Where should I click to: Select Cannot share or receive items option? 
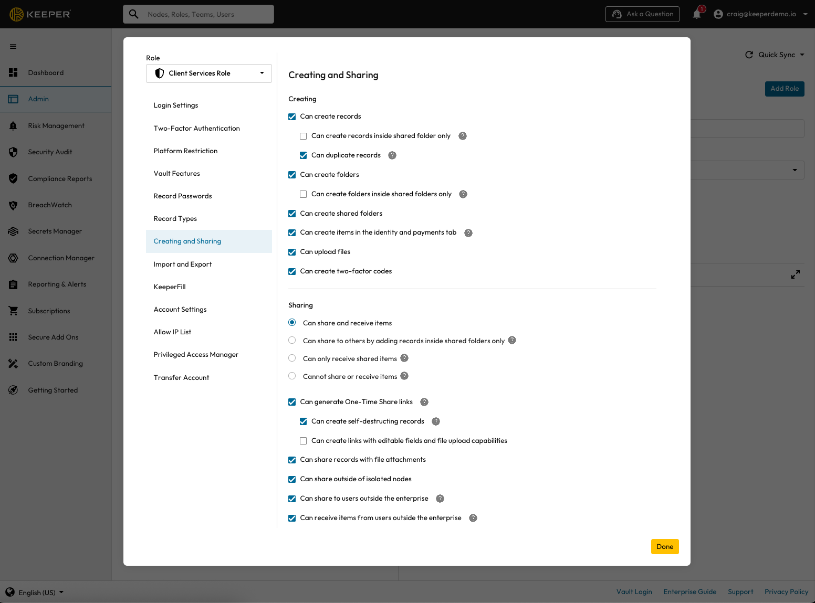[x=292, y=376]
